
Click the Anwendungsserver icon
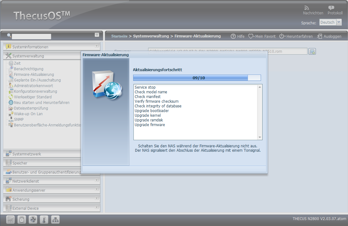point(8,190)
